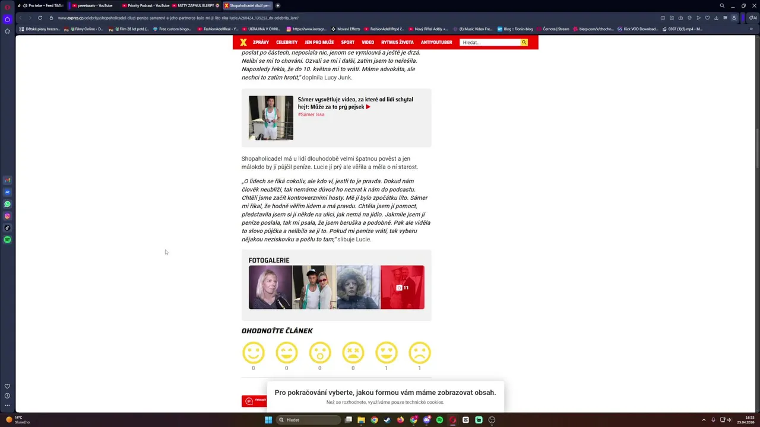Image resolution: width=760 pixels, height=427 pixels.
Task: Rate the article with the heart-eyes face emoji
Action: [x=387, y=352]
